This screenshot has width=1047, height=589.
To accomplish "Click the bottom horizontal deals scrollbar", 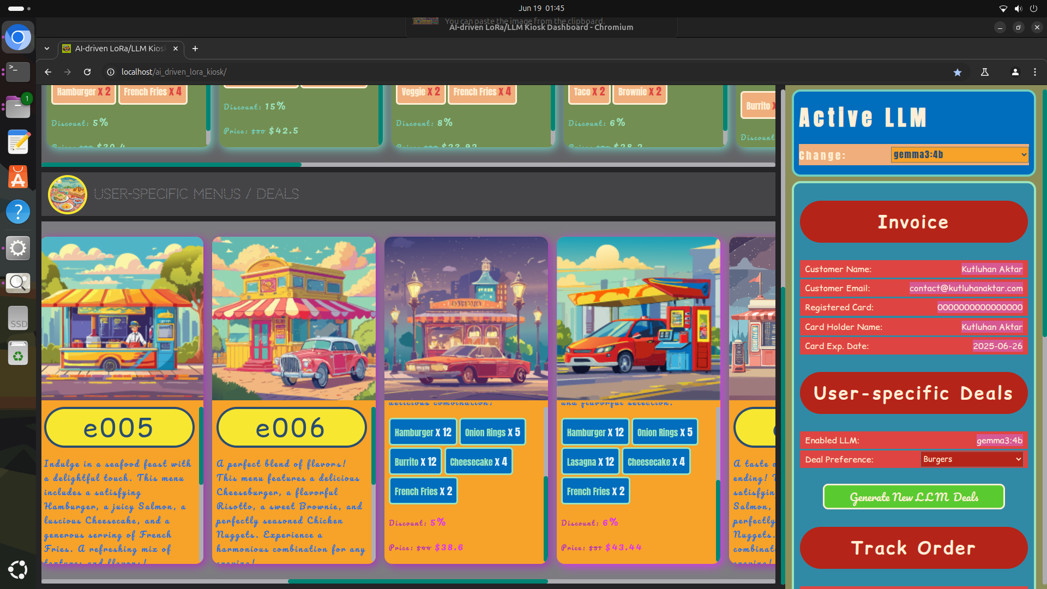I will pyautogui.click(x=417, y=581).
